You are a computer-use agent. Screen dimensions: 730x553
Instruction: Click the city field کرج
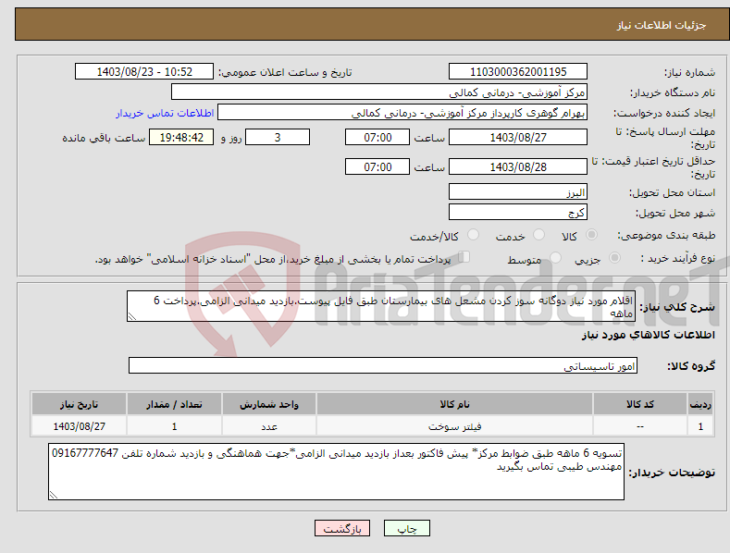click(518, 213)
